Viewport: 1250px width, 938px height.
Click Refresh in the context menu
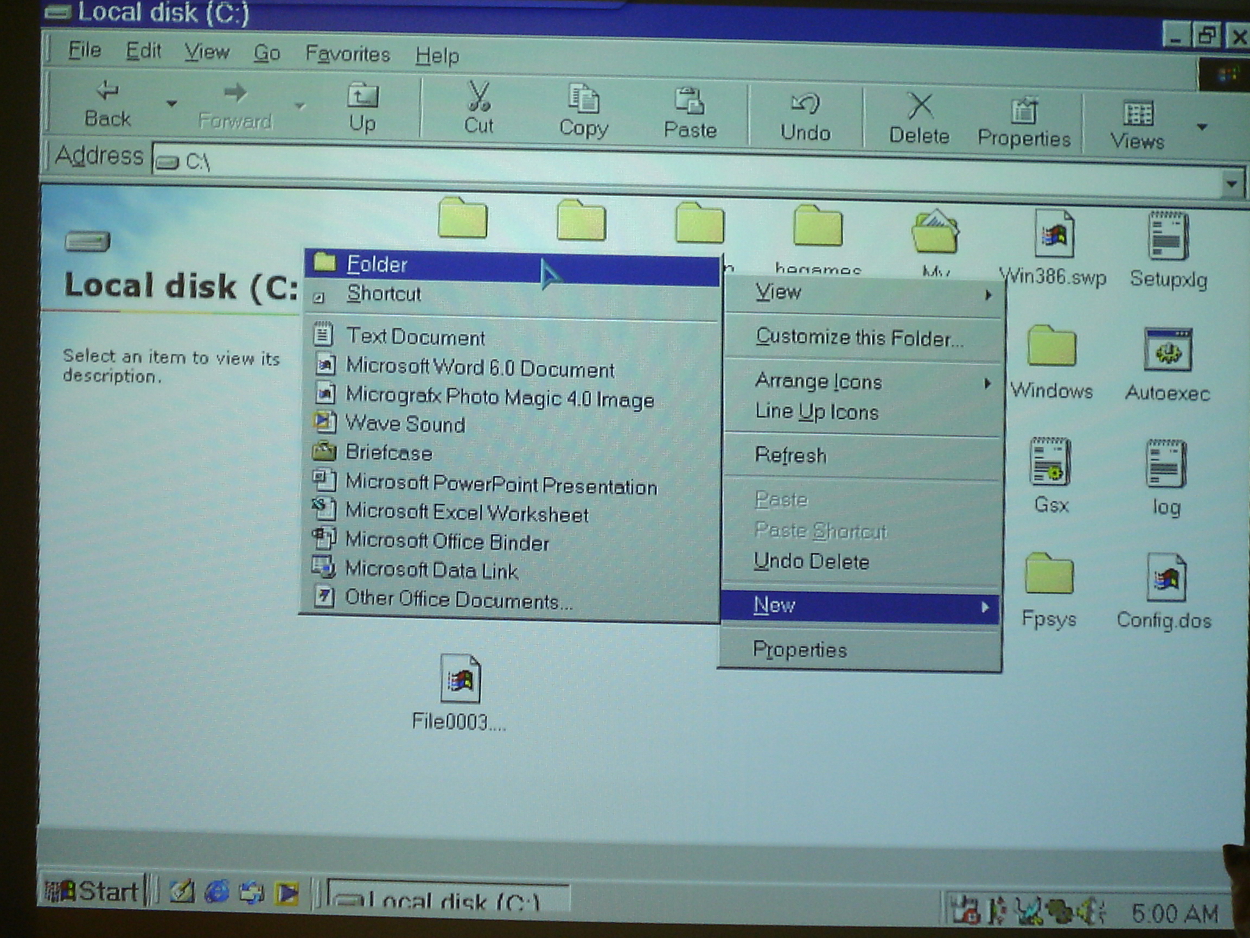(x=790, y=455)
